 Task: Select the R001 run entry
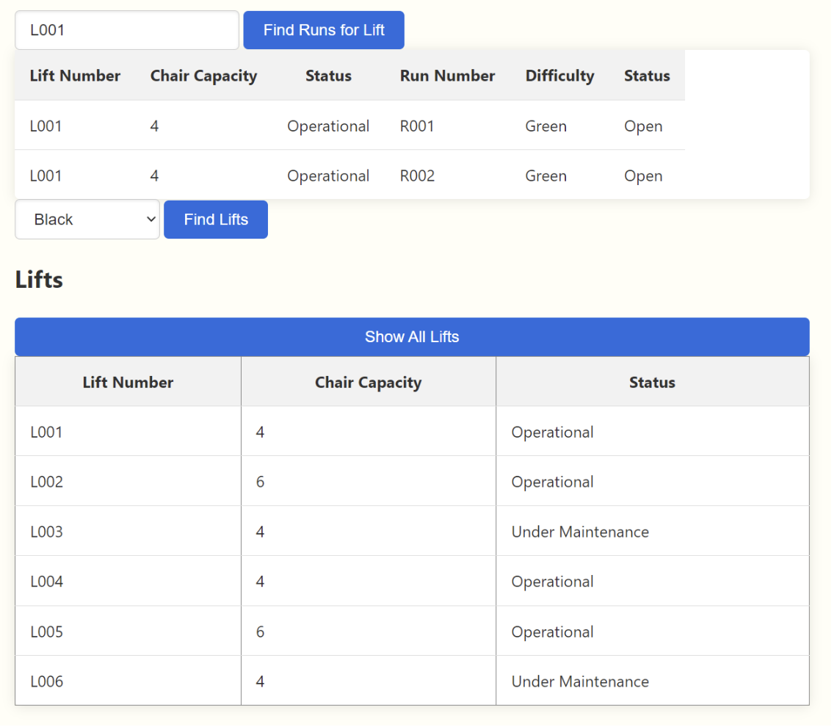(417, 126)
